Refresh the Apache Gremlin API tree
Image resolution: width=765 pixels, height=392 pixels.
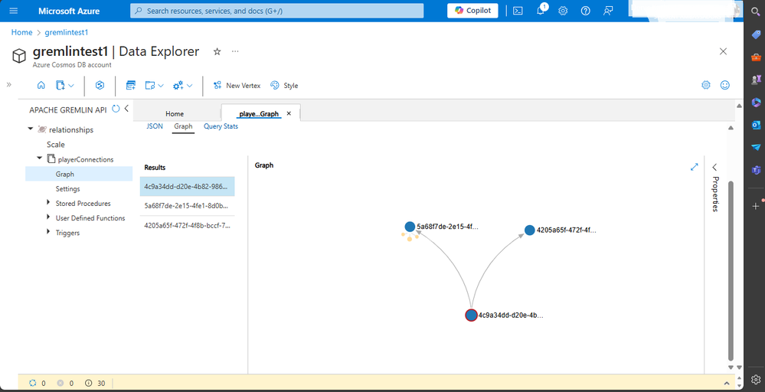pos(116,109)
